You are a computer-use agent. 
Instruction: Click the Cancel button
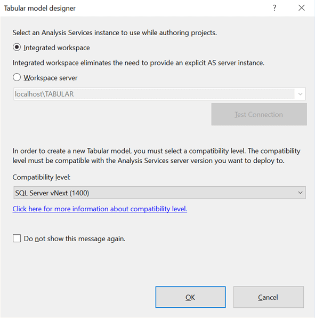pyautogui.click(x=269, y=297)
